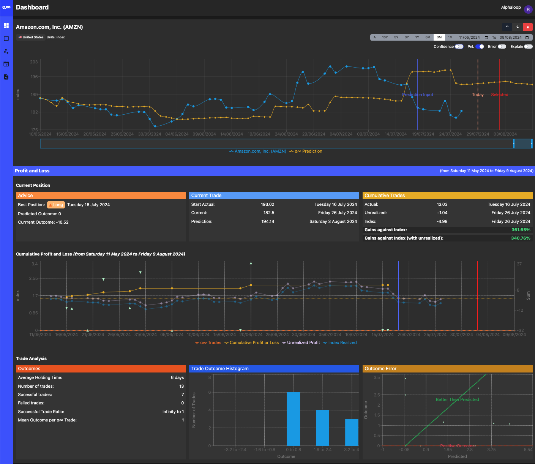Click the Alphaloop account name
535x464 pixels.
coord(511,7)
